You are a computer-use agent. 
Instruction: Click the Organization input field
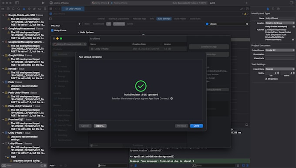(x=280, y=54)
